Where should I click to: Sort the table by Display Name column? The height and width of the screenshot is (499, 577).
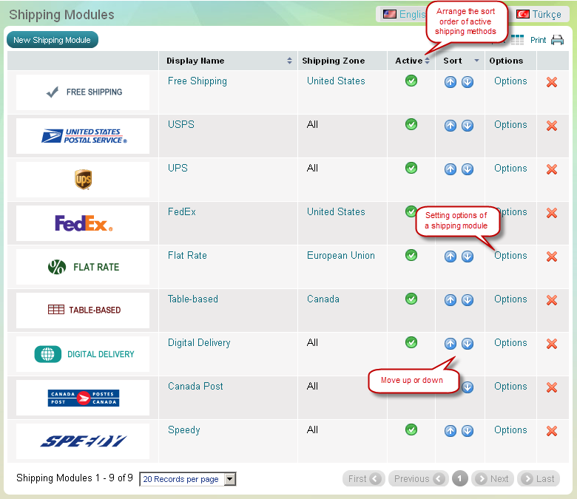(195, 61)
